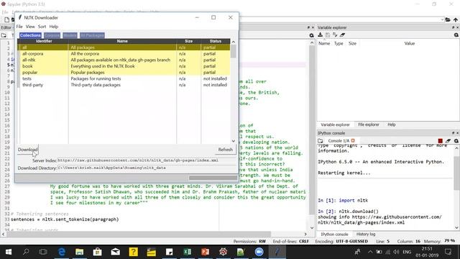This screenshot has width=460, height=259.
Task: Switch to the Variable explorer tab
Action: click(336, 124)
